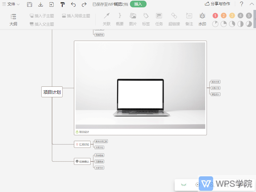Redo the last action
256x192 pixels.
click(x=84, y=4)
